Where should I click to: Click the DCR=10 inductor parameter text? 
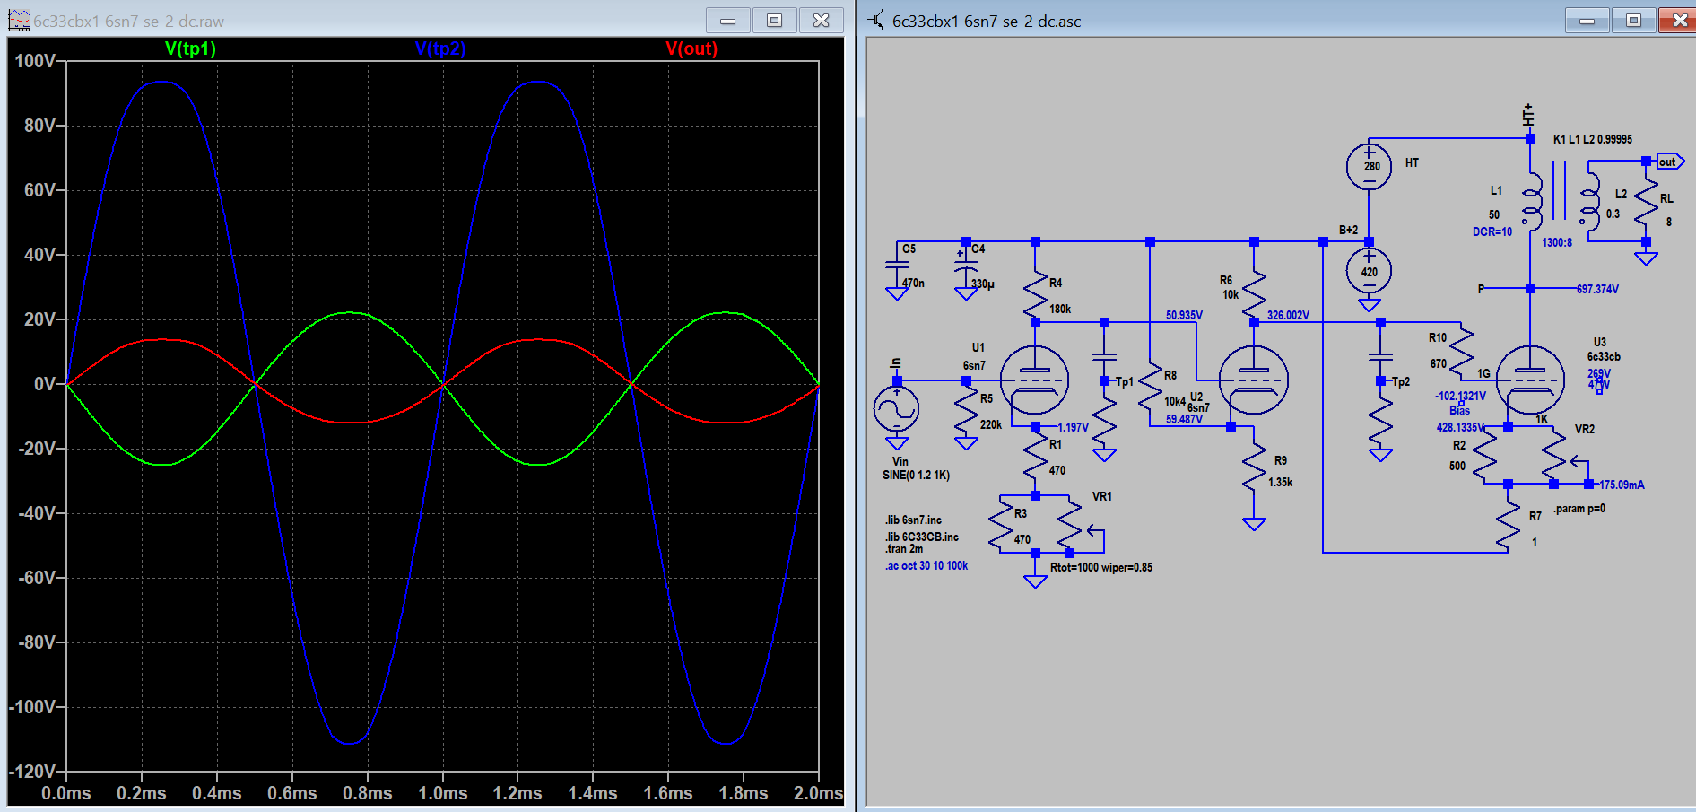click(x=1492, y=231)
